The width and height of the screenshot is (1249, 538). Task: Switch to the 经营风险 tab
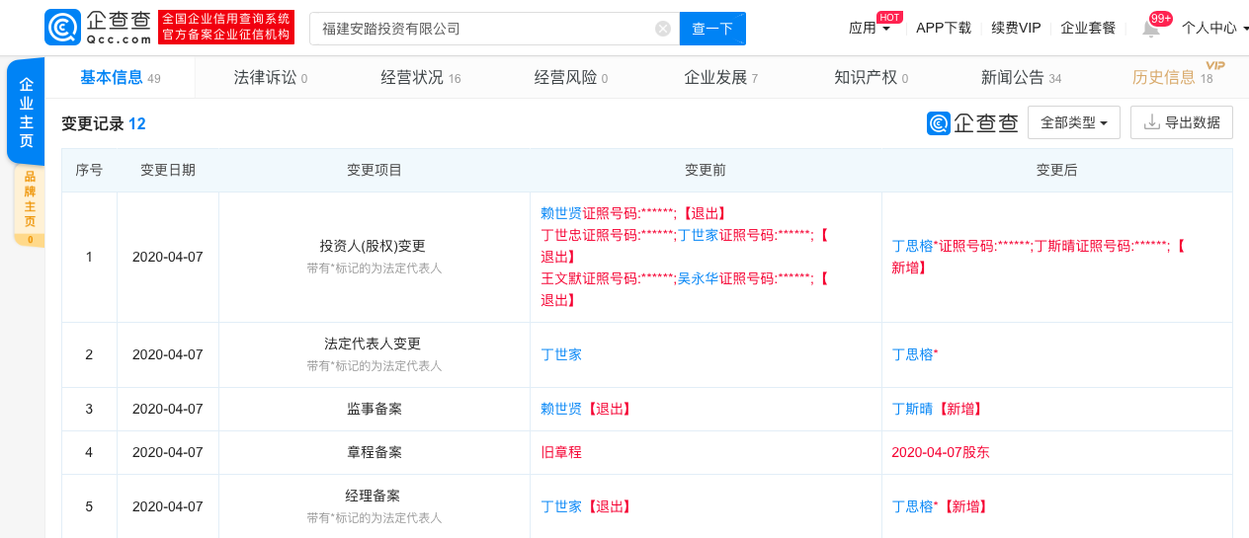[x=571, y=78]
